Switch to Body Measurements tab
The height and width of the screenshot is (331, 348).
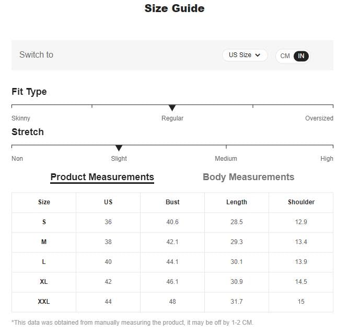248,177
